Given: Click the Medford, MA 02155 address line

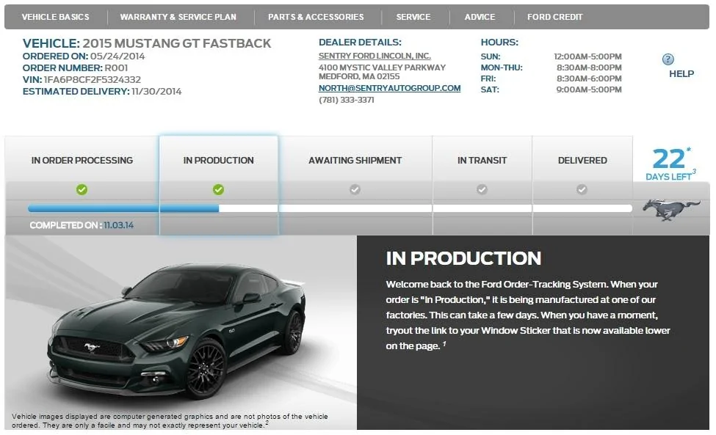Looking at the screenshot, I should pos(359,76).
